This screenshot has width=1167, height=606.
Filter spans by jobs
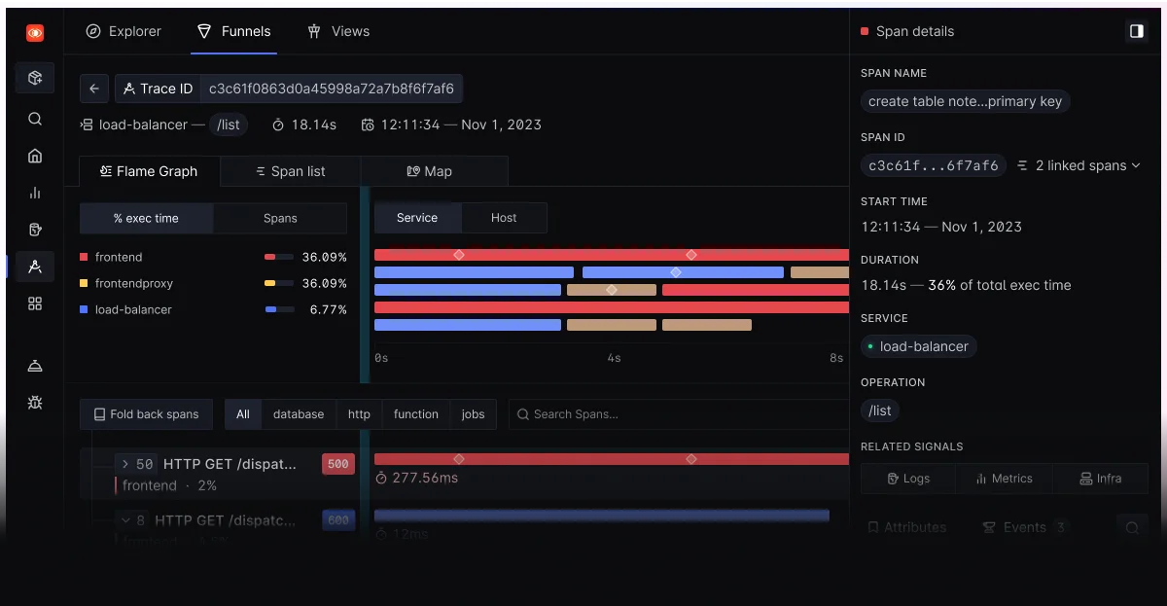click(x=473, y=414)
